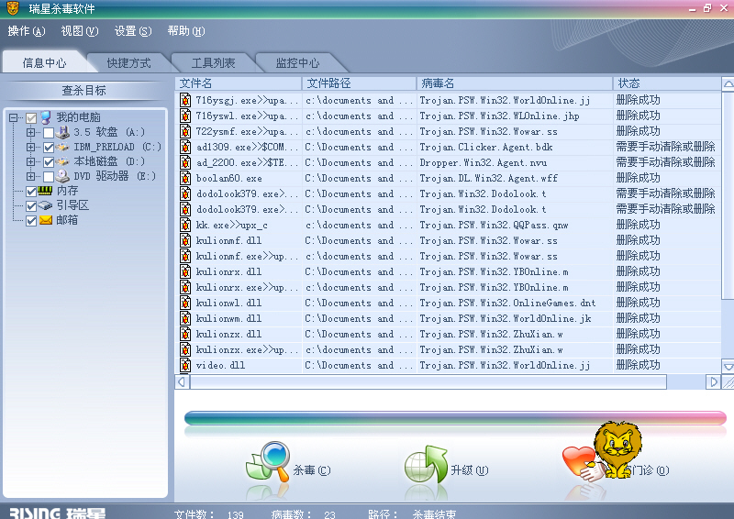The image size is (734, 519).
Task: Click virus file icon for 716ysgj.exe row
Action: (x=185, y=100)
